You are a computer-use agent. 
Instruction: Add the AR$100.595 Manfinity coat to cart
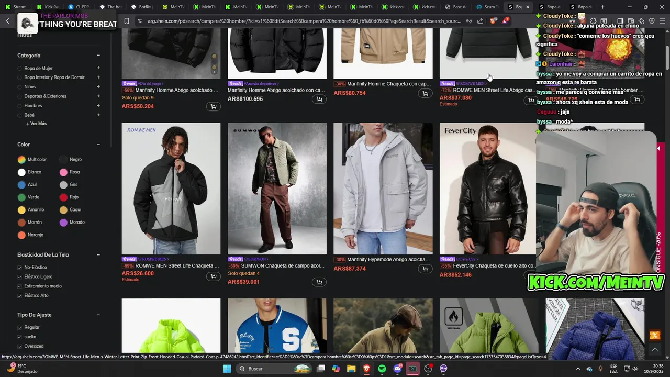click(319, 99)
